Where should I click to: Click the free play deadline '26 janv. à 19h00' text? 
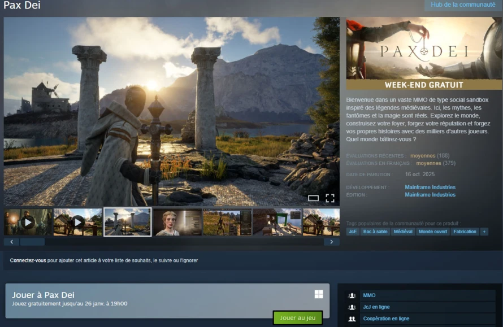(106, 303)
